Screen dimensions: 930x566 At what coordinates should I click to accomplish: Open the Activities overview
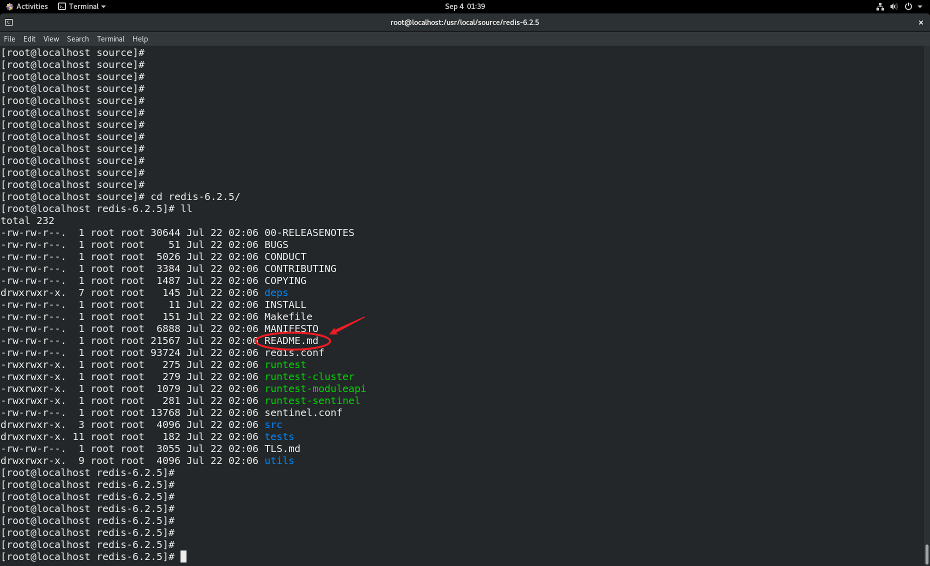(x=26, y=6)
